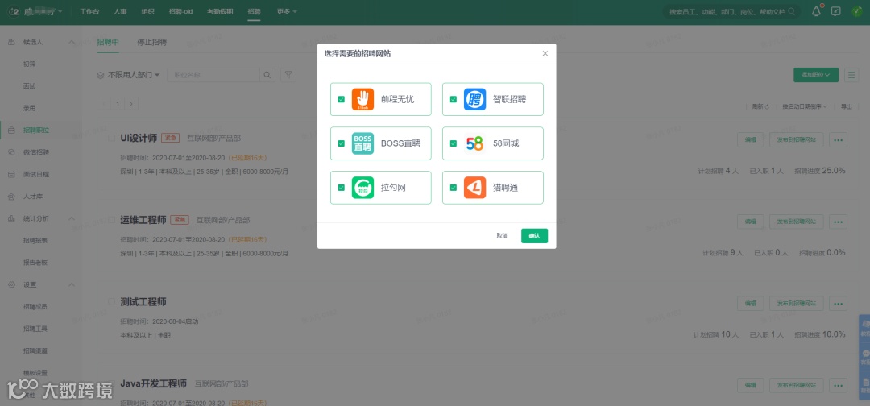
Task: Open the company name dropdown at top left
Action: point(43,11)
